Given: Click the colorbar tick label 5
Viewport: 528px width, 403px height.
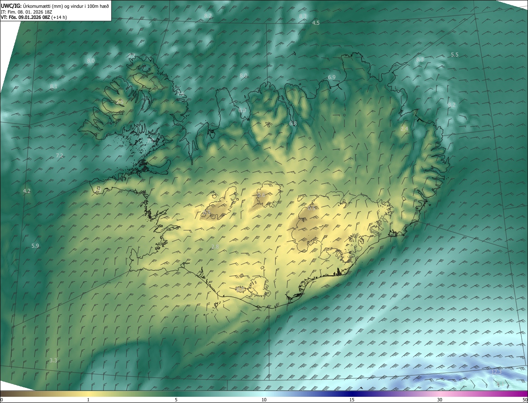Looking at the screenshot, I should 176,400.
